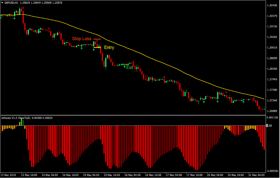280x178 pixels.
Task: Click the red sell arrow above the first candle
Action: pyautogui.click(x=23, y=8)
